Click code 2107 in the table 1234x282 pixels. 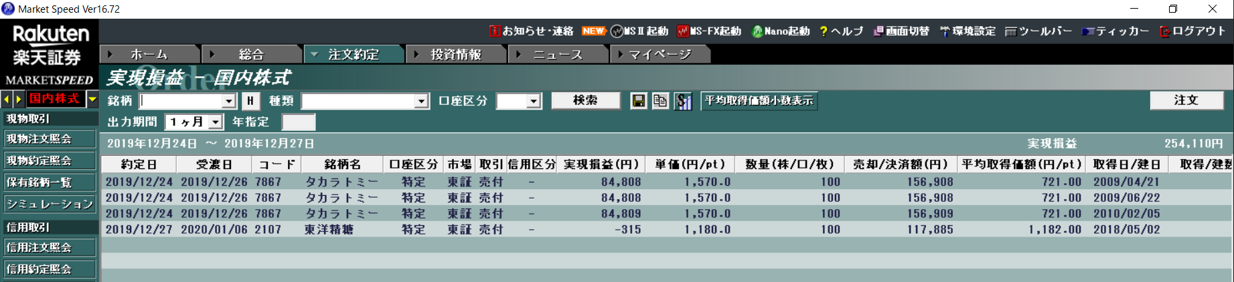tap(268, 229)
